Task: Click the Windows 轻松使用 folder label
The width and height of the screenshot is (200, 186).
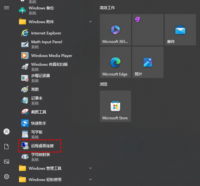Action: click(45, 180)
